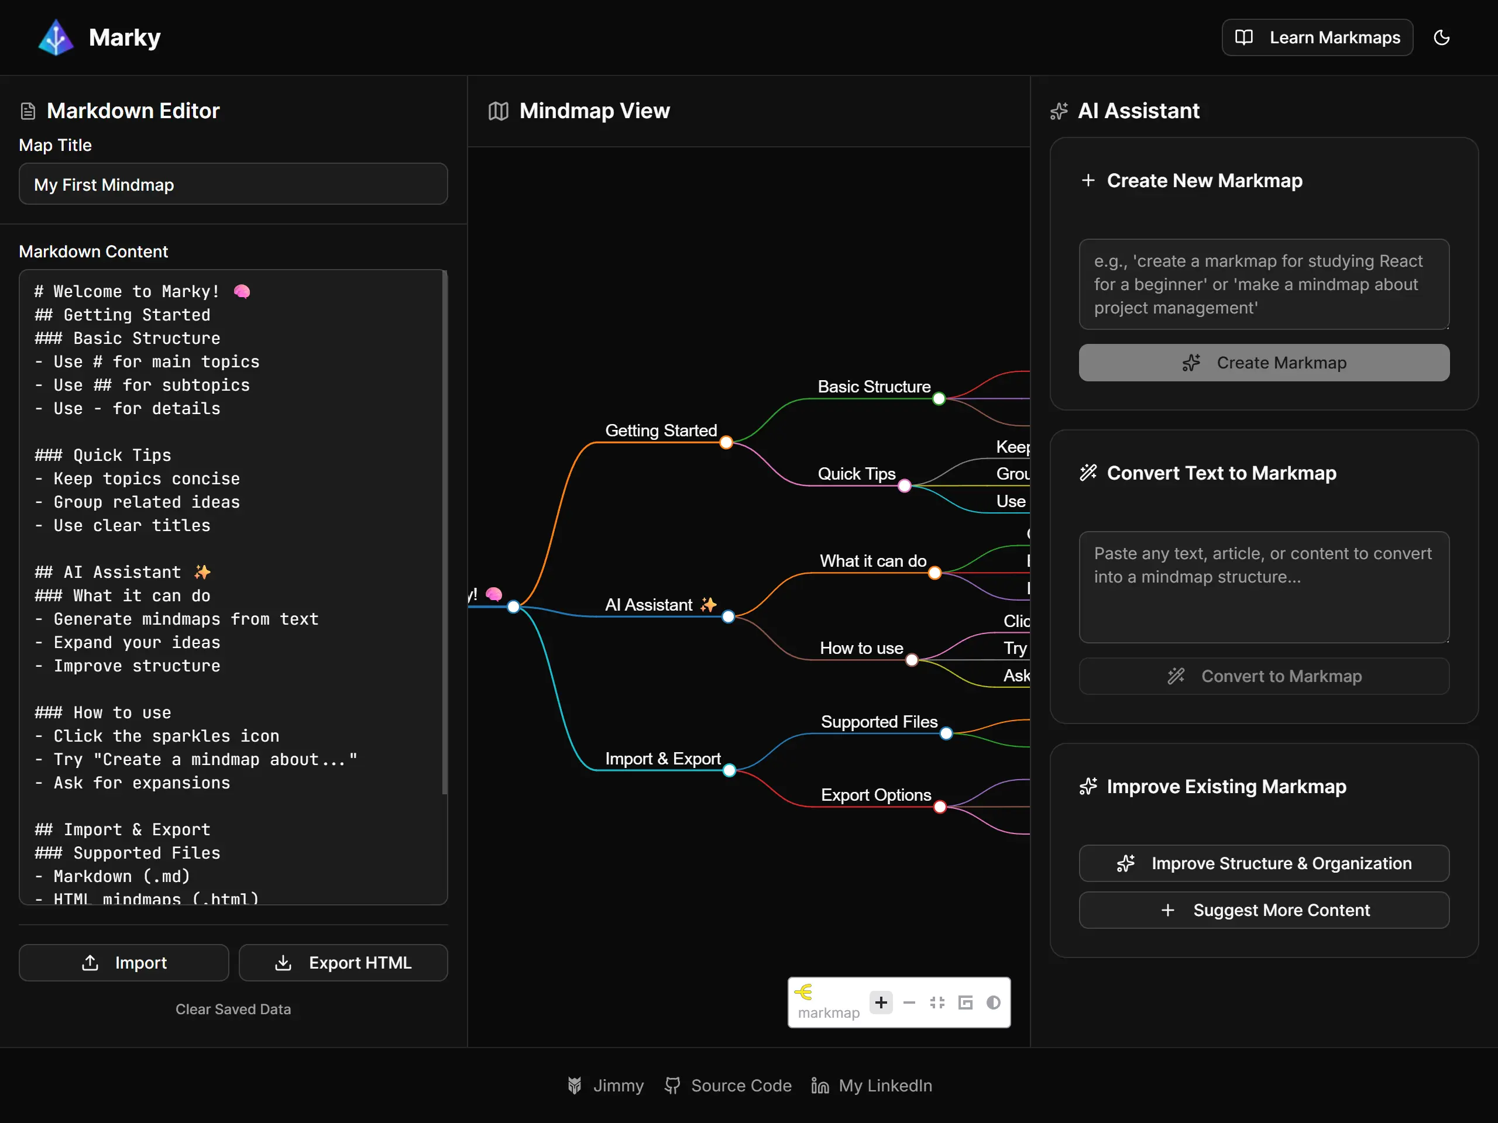This screenshot has height=1123, width=1498.
Task: Toggle recursive expand icon in markmap toolbar
Action: pos(966,1003)
